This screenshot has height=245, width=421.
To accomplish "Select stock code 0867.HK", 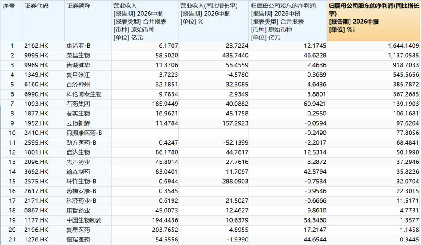I will [x=36, y=211].
